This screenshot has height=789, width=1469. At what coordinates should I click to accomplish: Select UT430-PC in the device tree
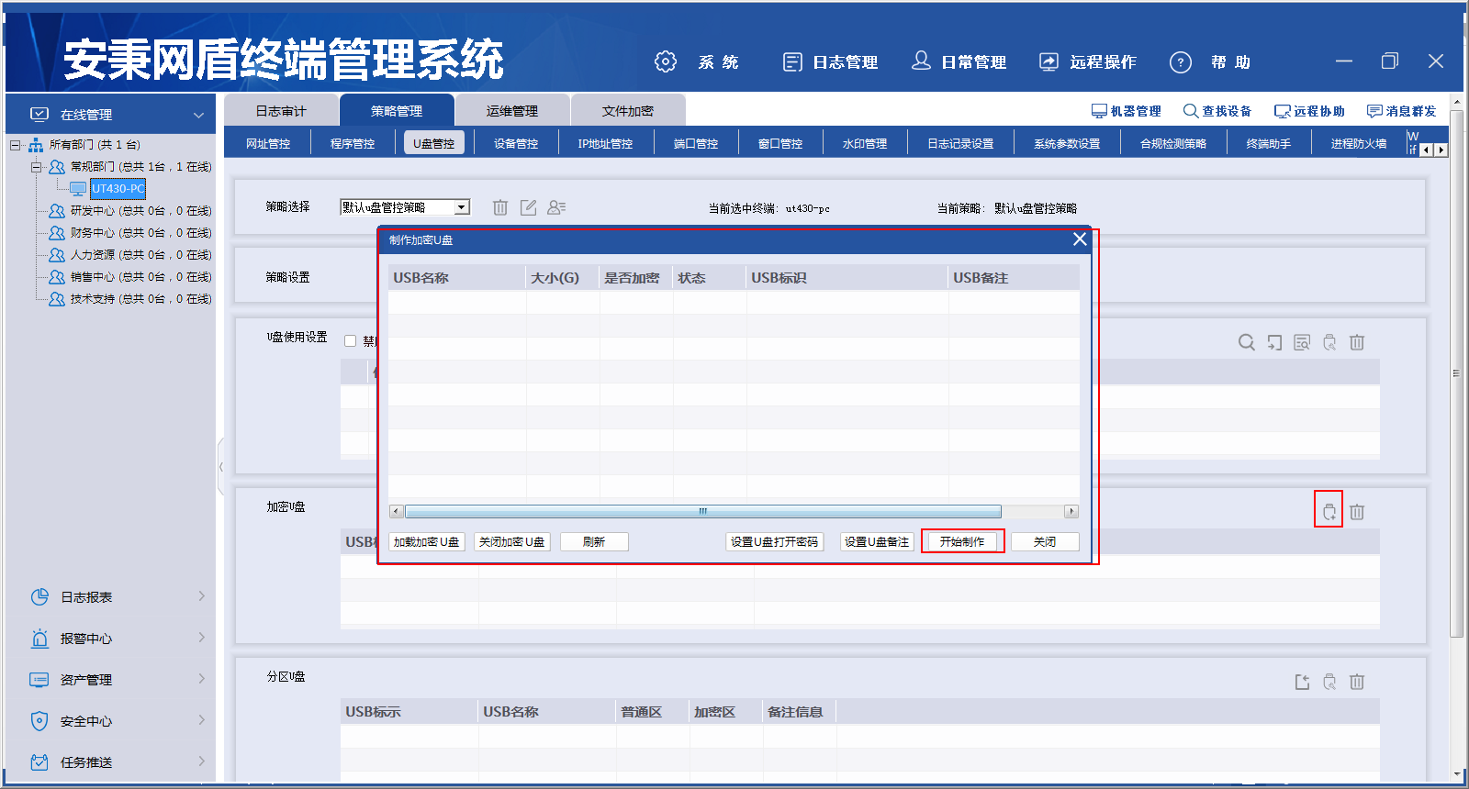(x=118, y=189)
